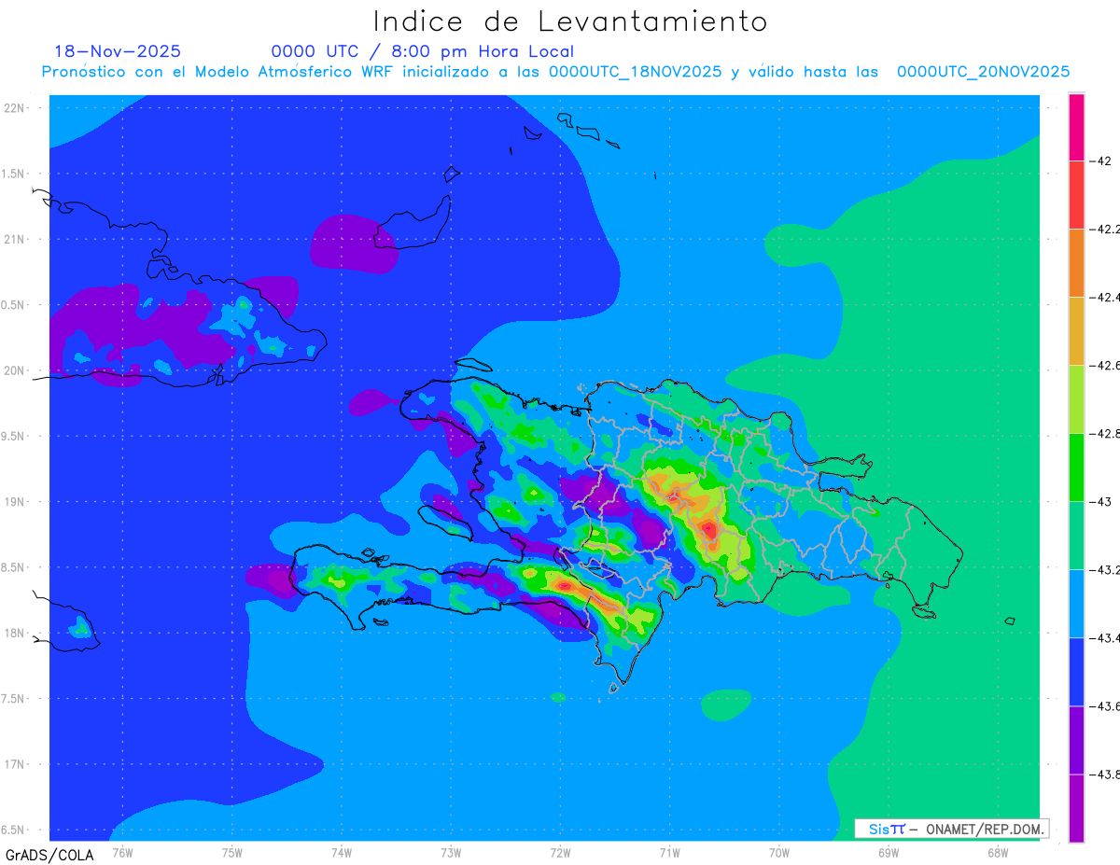Click the '20N' latitude label

click(15, 370)
